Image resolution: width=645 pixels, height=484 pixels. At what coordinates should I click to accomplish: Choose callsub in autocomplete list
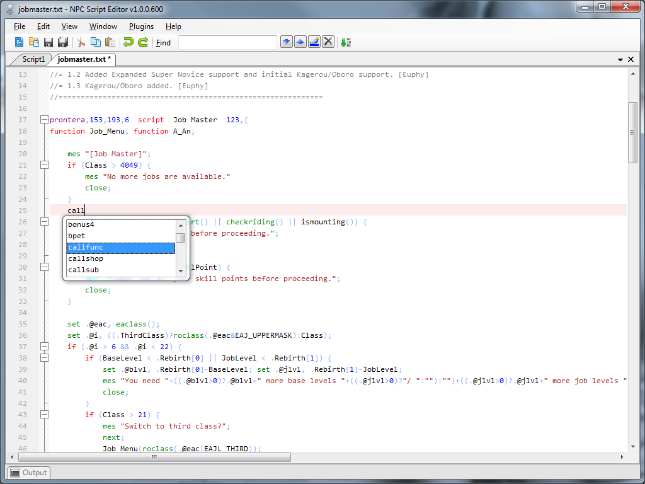[121, 270]
